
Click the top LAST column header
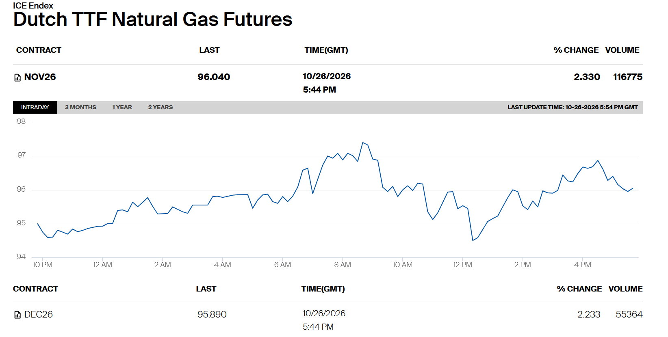[x=209, y=50]
